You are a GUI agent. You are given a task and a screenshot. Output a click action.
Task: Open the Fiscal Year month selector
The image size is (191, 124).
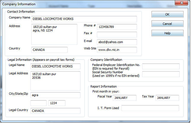coord(125,98)
